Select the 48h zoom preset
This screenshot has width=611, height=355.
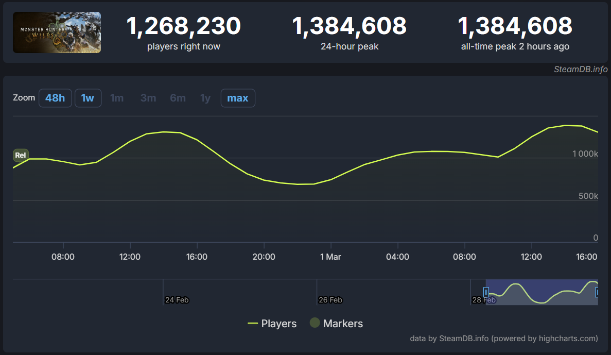55,98
